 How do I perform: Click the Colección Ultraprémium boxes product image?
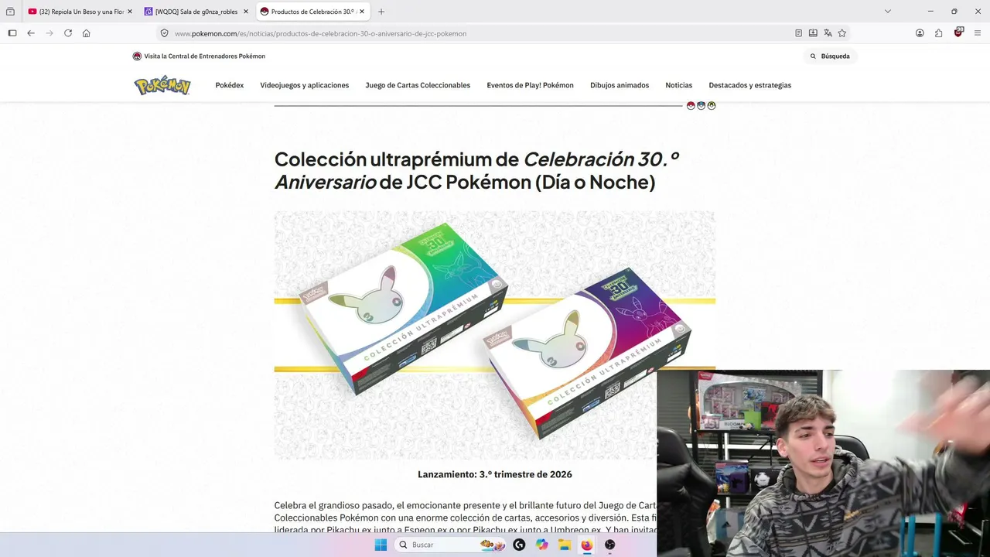coord(495,335)
